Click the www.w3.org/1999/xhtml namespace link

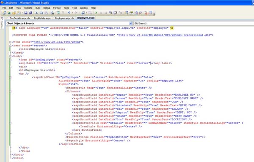[57, 42]
